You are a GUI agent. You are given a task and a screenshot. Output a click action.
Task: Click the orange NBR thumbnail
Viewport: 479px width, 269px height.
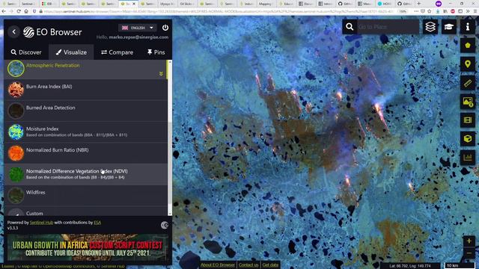(x=16, y=153)
